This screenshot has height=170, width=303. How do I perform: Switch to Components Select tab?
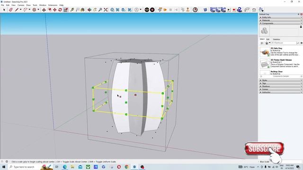coord(262,39)
